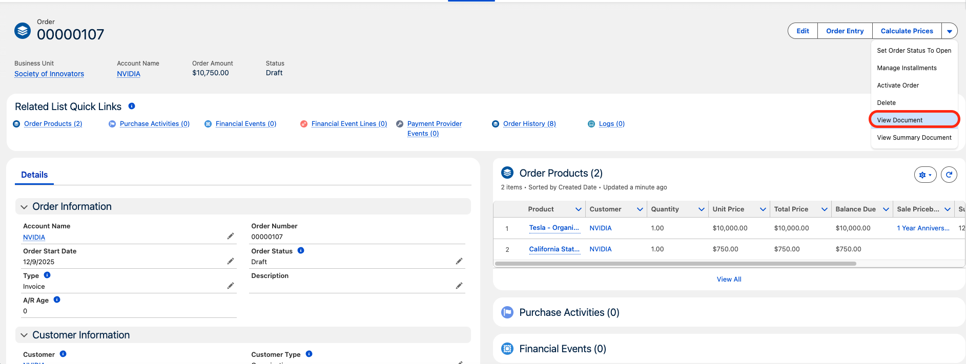Open NVIDIA customer link in the California row
966x364 pixels.
pos(601,249)
